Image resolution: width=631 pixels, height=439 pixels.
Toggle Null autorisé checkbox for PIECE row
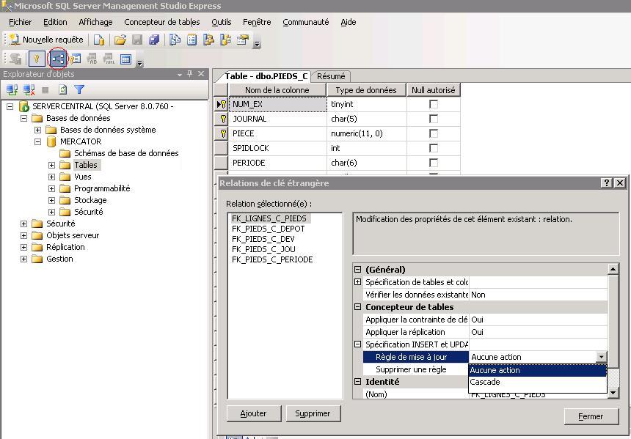coord(434,133)
